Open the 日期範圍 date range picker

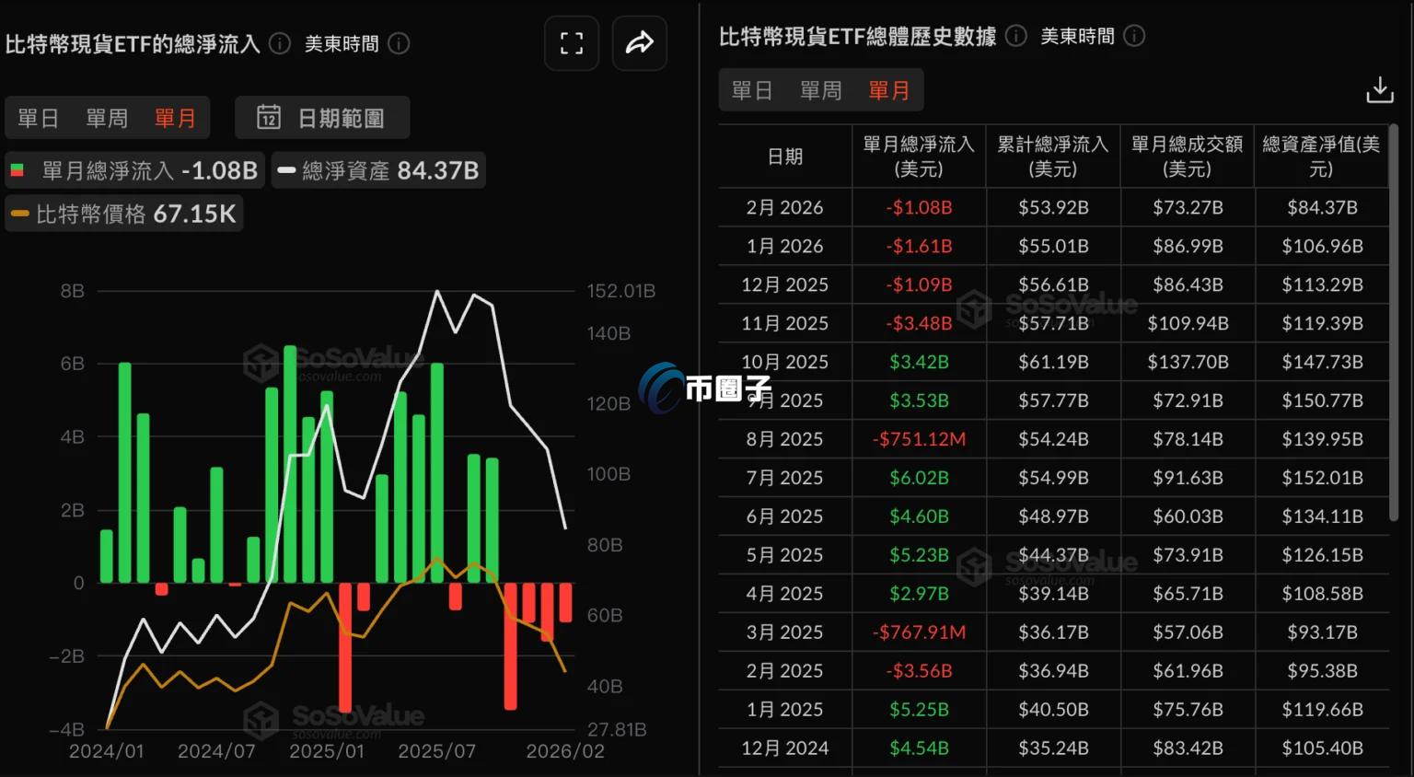(322, 118)
